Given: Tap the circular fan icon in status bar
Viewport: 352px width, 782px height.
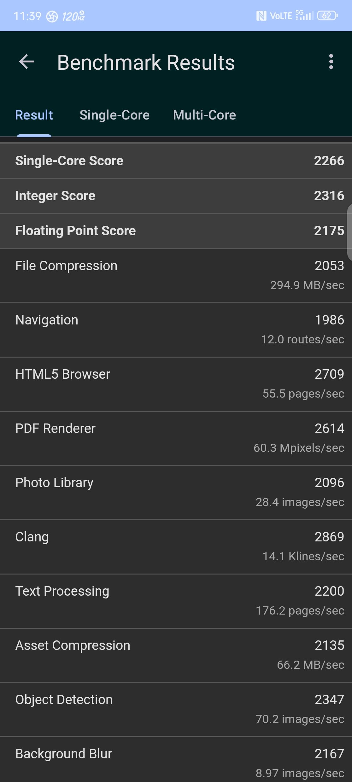Looking at the screenshot, I should (x=52, y=16).
